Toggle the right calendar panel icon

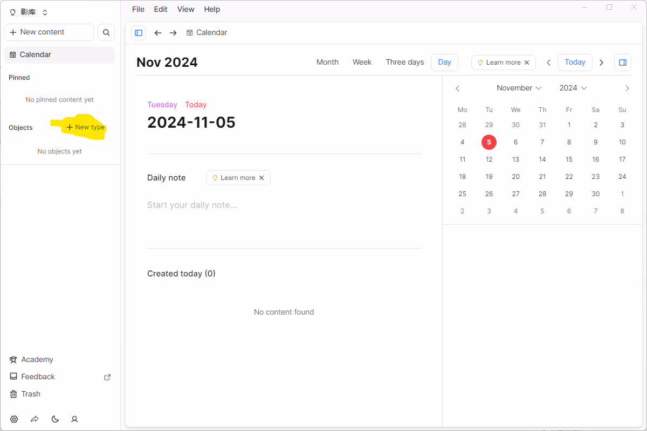click(623, 62)
